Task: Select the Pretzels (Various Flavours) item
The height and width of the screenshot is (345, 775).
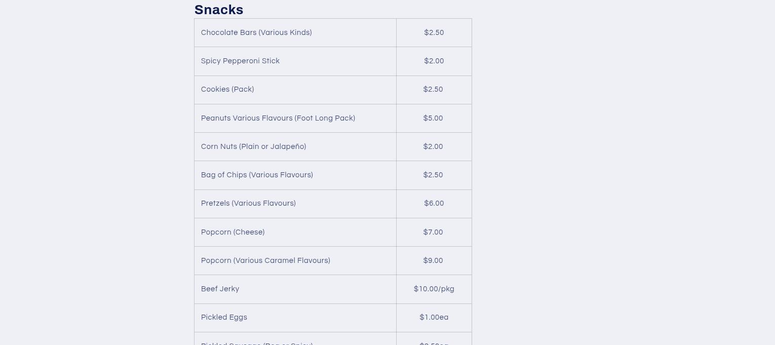Action: click(x=248, y=203)
